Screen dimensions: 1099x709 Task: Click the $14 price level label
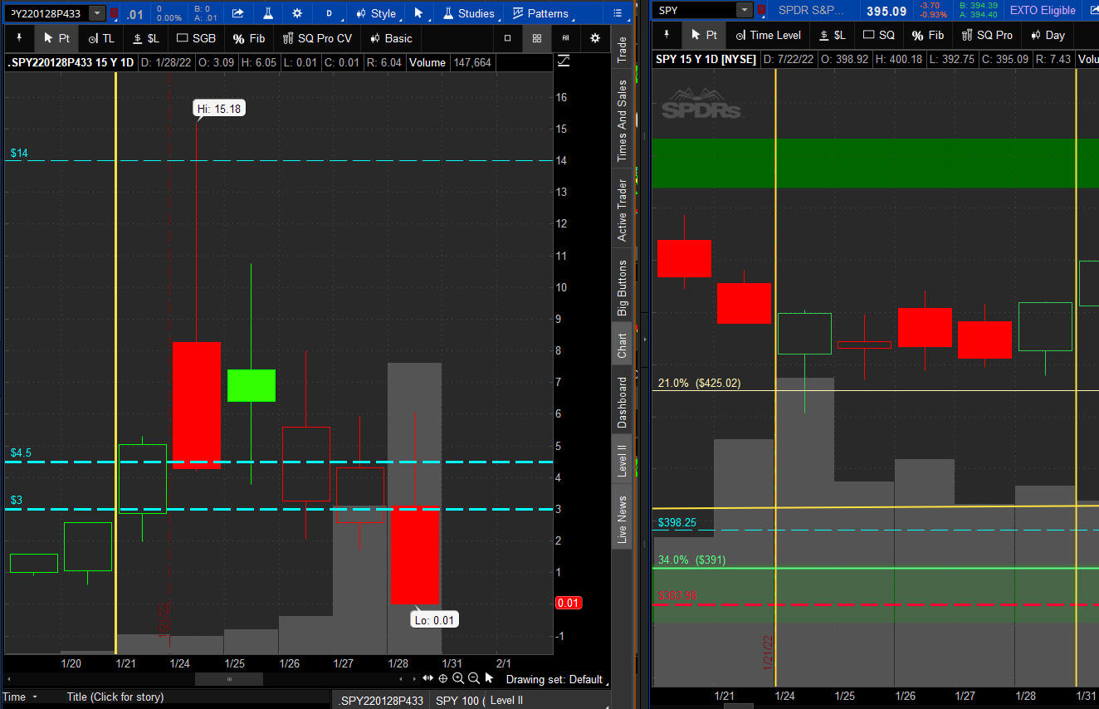[19, 154]
